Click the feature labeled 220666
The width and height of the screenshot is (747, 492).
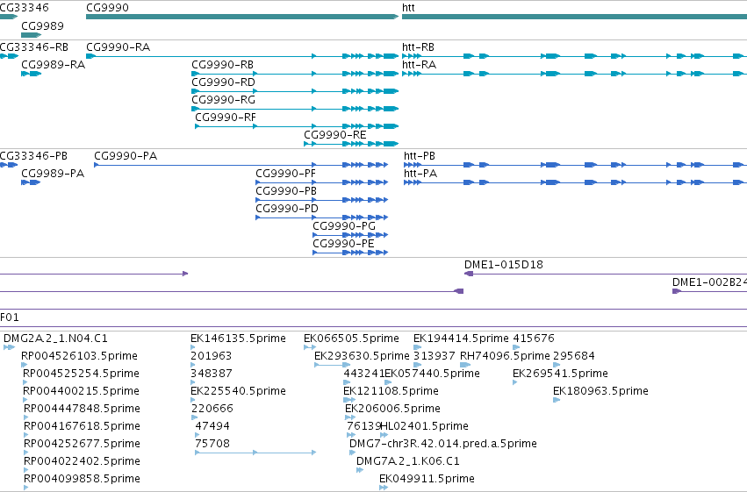coord(194,417)
